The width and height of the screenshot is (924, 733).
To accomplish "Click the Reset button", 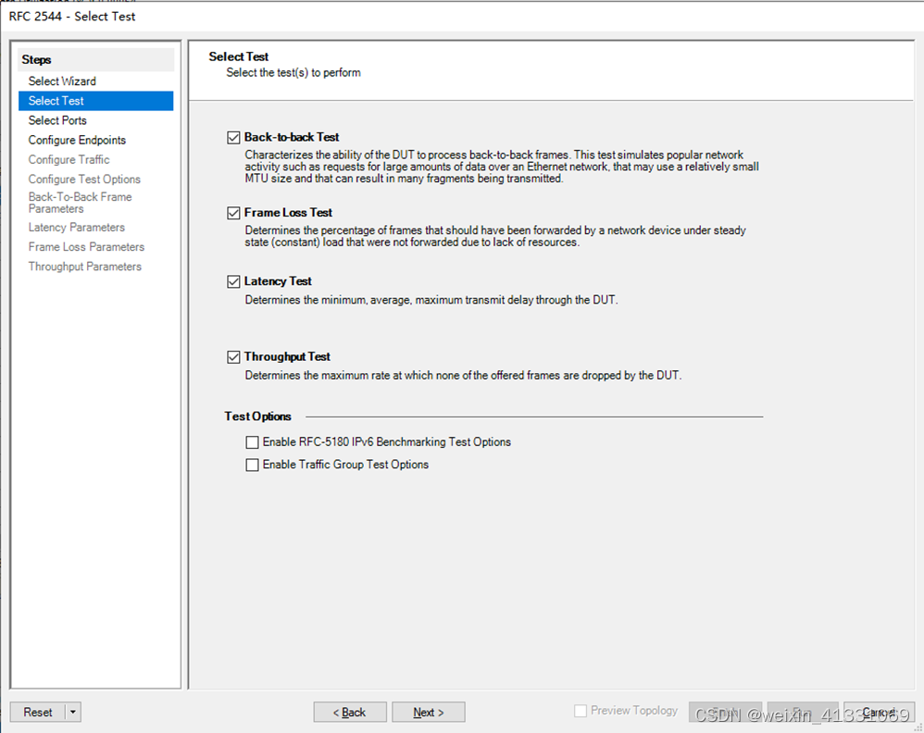I will tap(38, 712).
